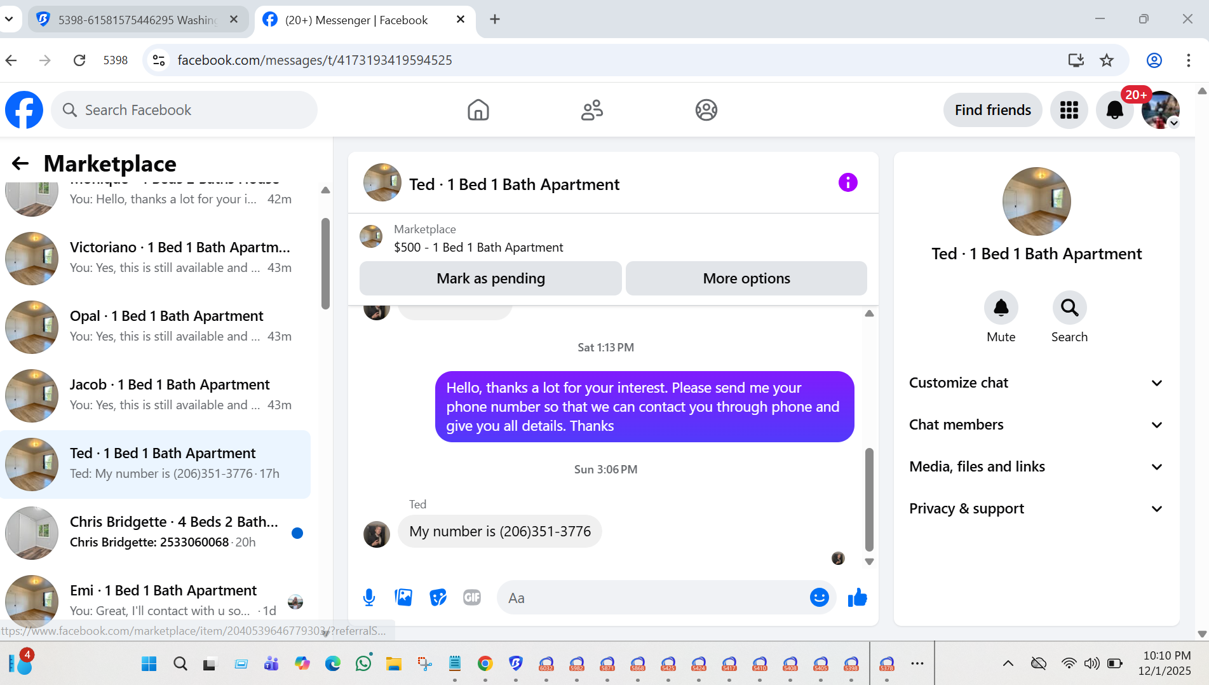Show hidden system tray icons

[x=1008, y=664]
